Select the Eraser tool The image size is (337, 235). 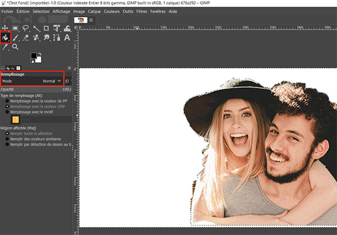point(26,37)
